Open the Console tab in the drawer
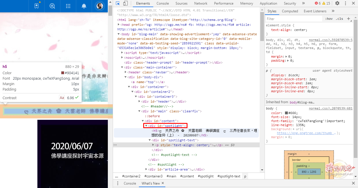The height and width of the screenshot is (188, 358). (x=130, y=183)
